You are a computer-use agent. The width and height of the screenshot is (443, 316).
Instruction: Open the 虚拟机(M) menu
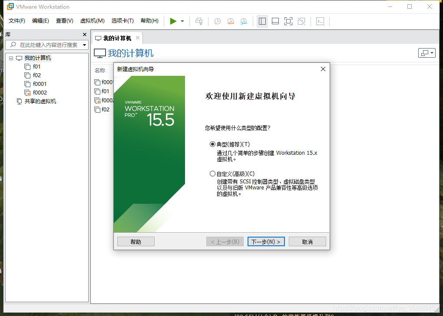coord(92,21)
